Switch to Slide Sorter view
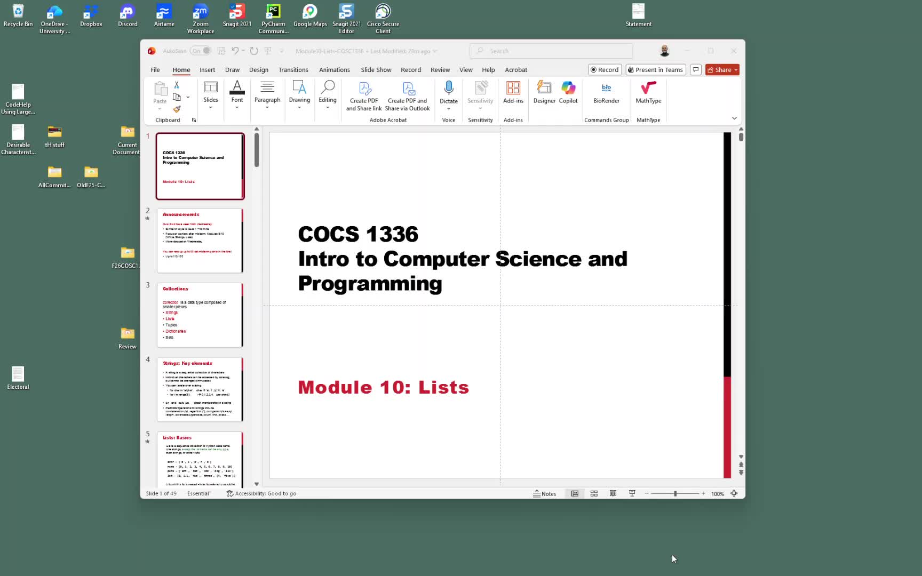This screenshot has height=576, width=922. pyautogui.click(x=594, y=494)
